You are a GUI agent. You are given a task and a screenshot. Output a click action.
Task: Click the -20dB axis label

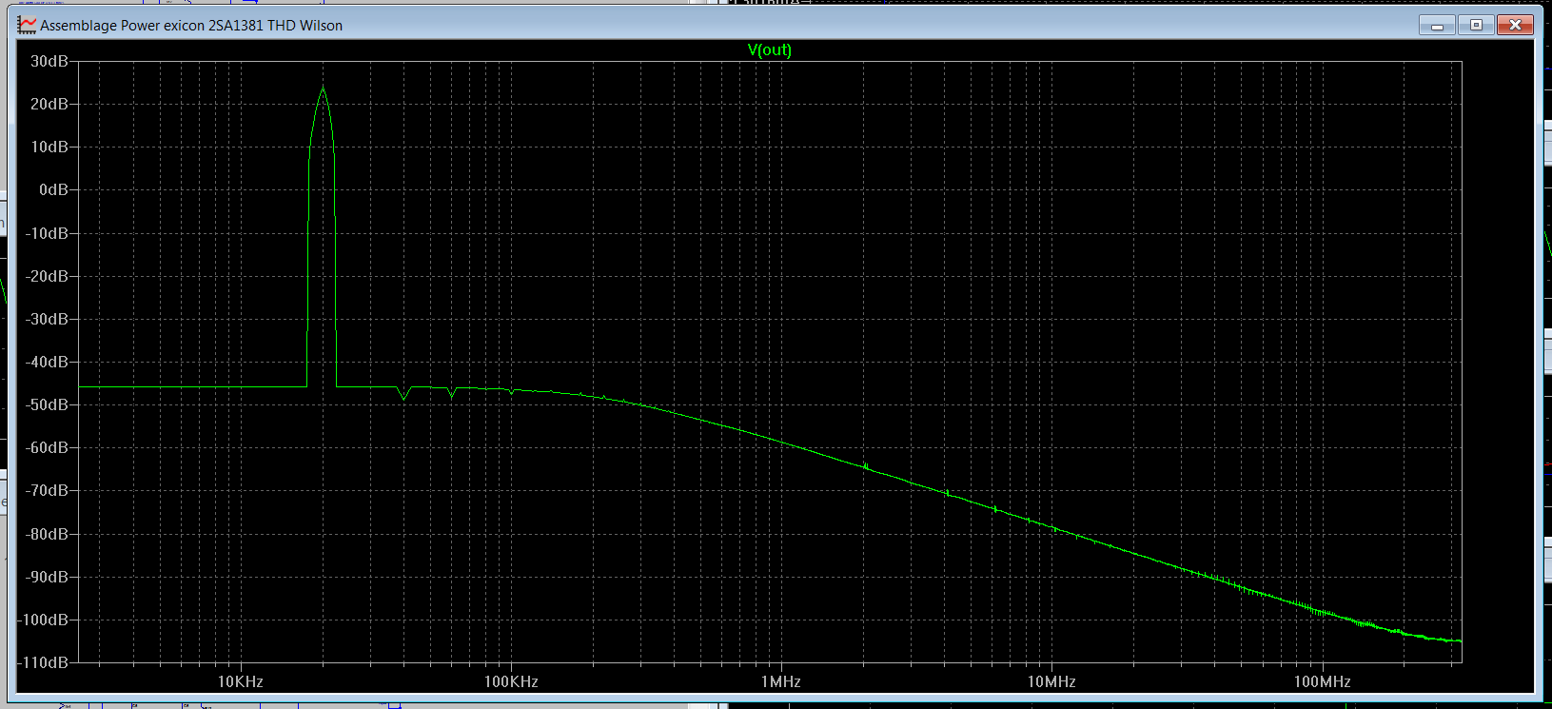[x=47, y=276]
